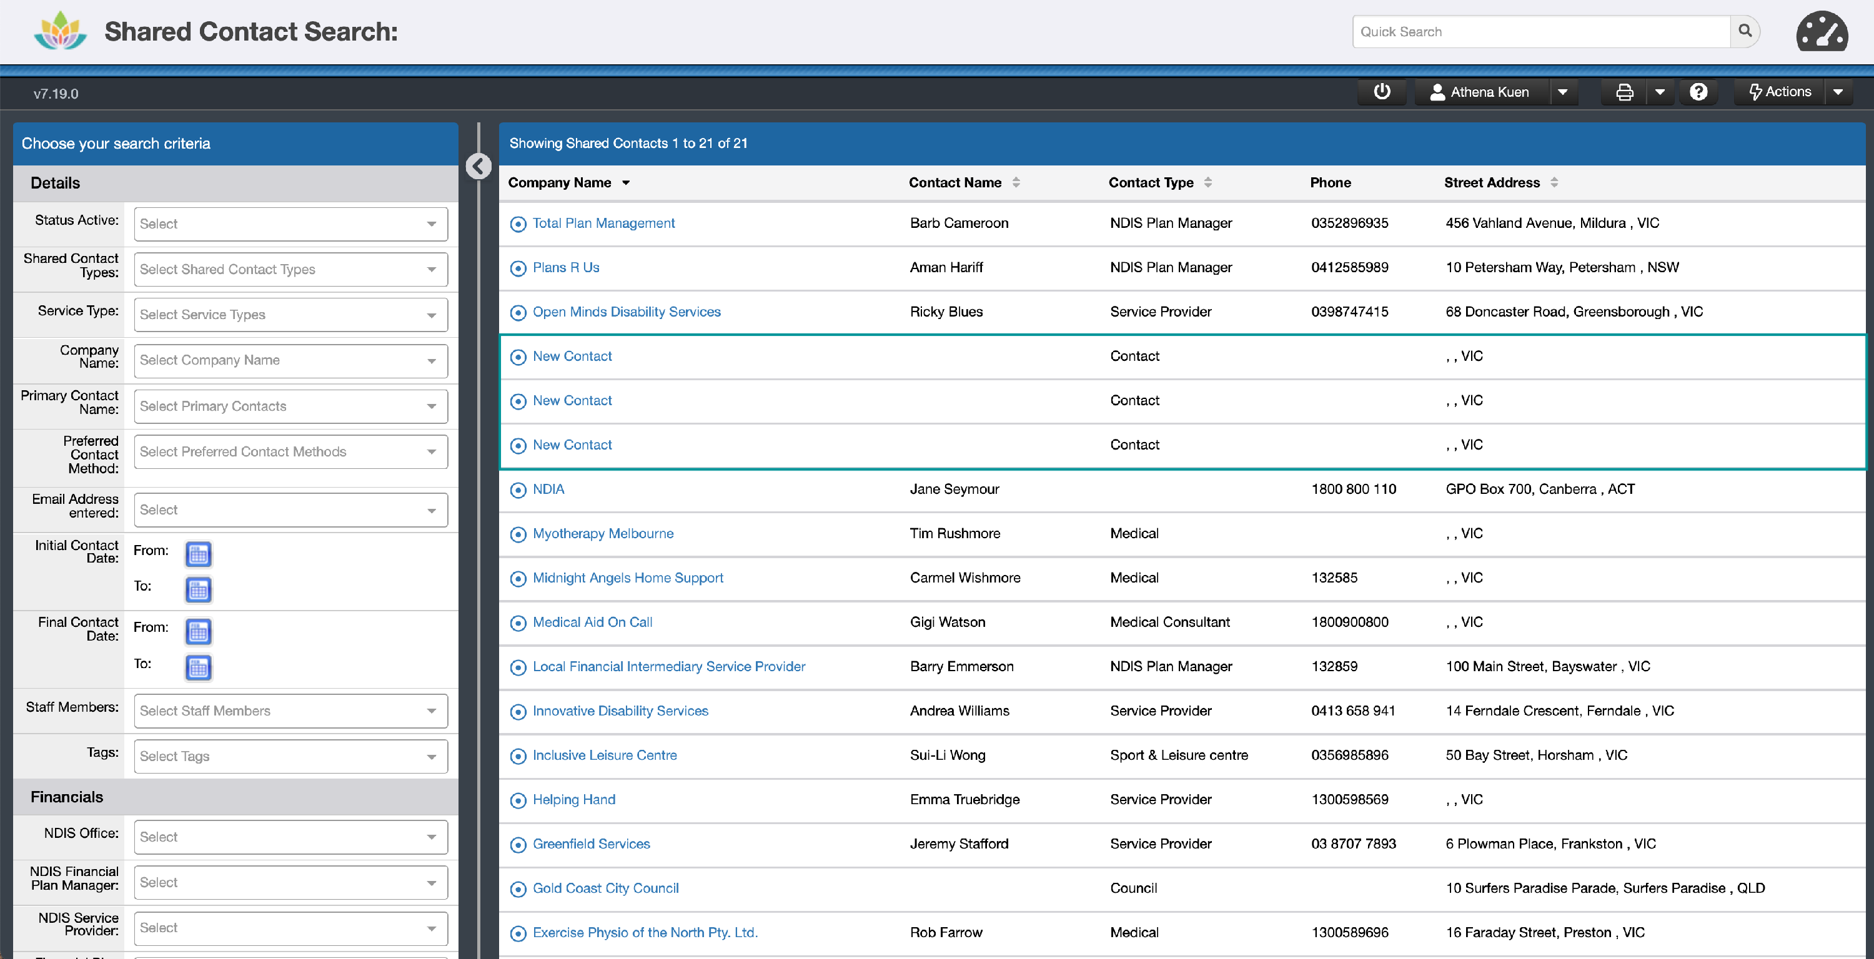This screenshot has width=1874, height=959.
Task: Expand the Actions button dropdown arrow
Action: [x=1840, y=92]
